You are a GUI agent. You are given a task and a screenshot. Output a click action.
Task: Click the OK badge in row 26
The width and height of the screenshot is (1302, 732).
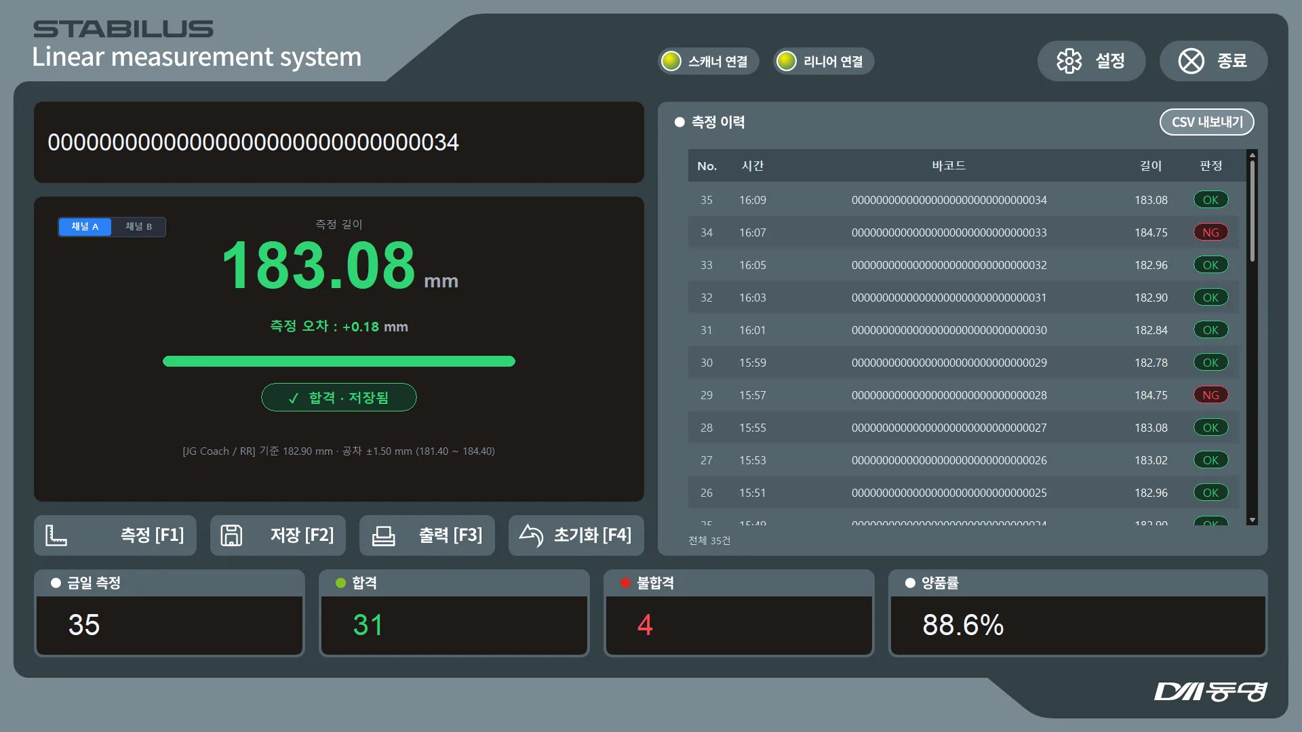coord(1210,493)
